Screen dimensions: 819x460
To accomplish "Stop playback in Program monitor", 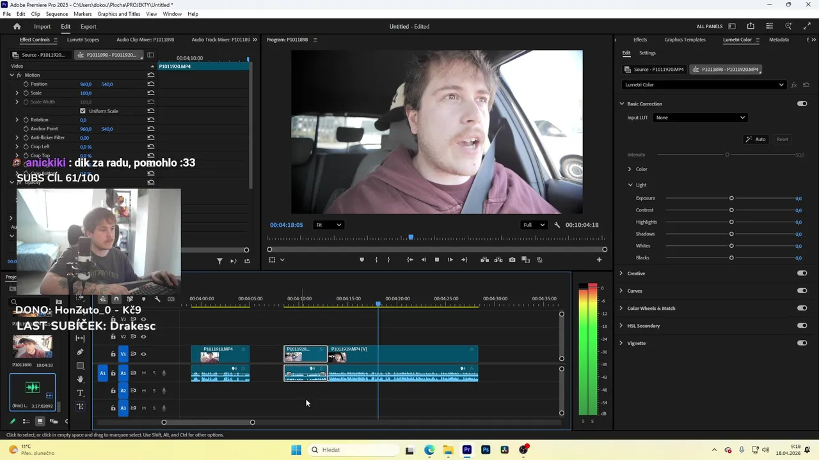I will pos(437,259).
